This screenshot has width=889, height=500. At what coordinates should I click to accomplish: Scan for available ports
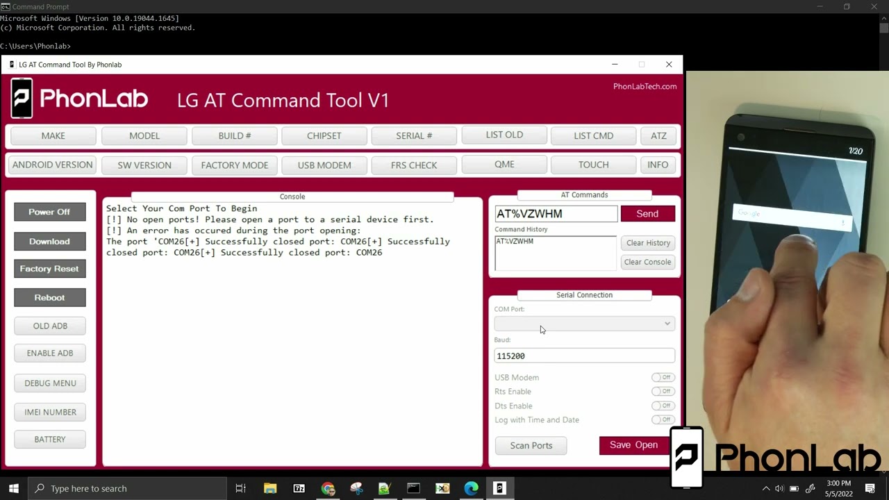(x=531, y=445)
